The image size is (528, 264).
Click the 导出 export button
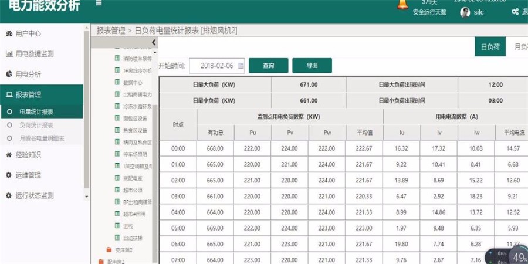312,66
